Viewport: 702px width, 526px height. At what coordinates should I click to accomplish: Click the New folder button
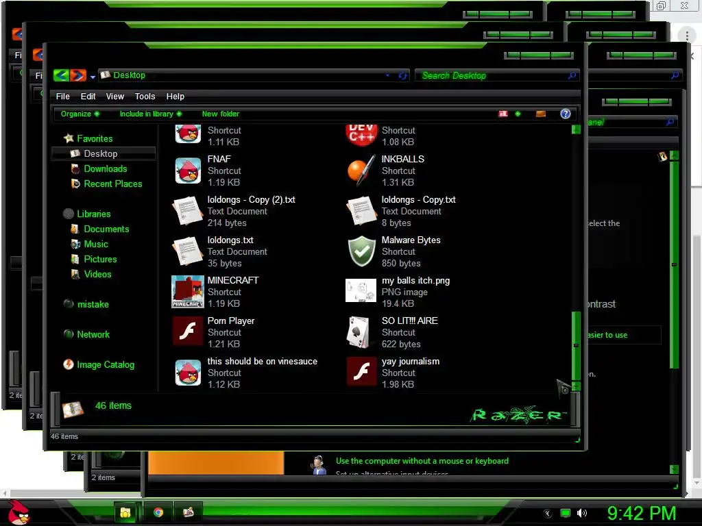220,114
